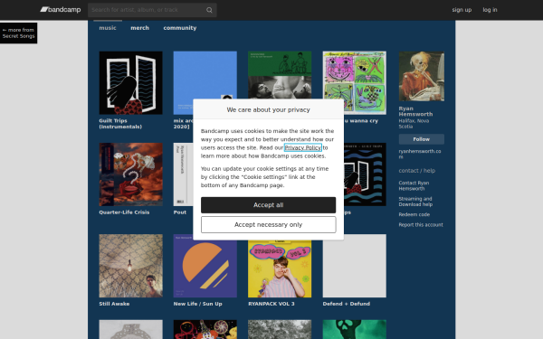Click the contact / help heading

[x=417, y=171]
